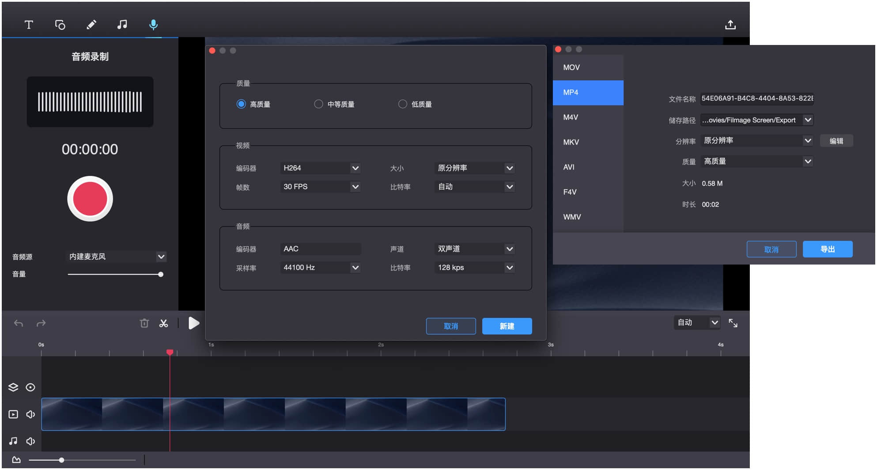The image size is (877, 470).
Task: Delete clip with trash icon
Action: click(x=144, y=323)
